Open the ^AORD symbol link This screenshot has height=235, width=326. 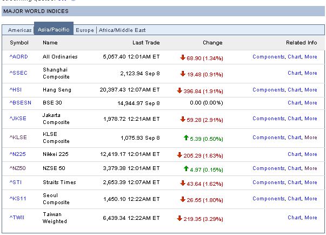click(x=18, y=57)
